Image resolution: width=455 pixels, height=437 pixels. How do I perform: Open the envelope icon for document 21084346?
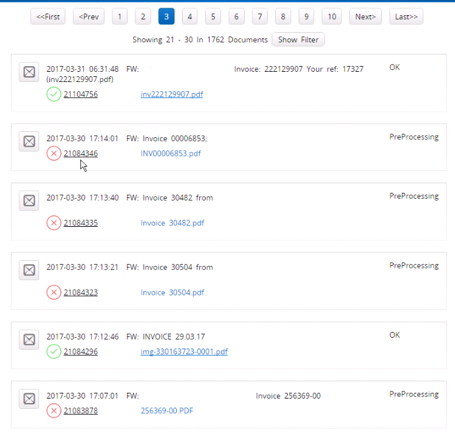[29, 142]
